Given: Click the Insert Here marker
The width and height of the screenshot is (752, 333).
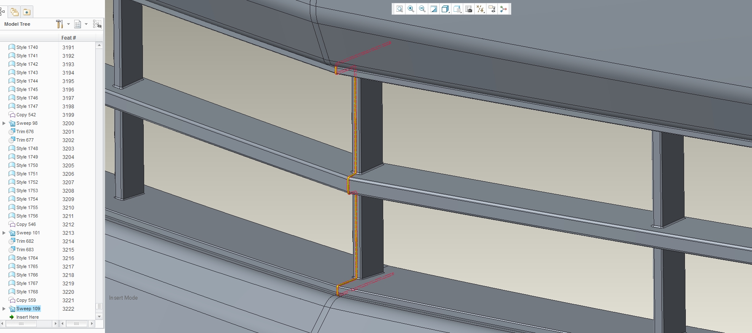Looking at the screenshot, I should click(27, 317).
